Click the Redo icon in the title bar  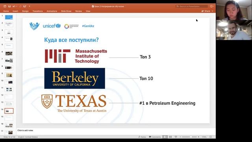click(x=20, y=6)
